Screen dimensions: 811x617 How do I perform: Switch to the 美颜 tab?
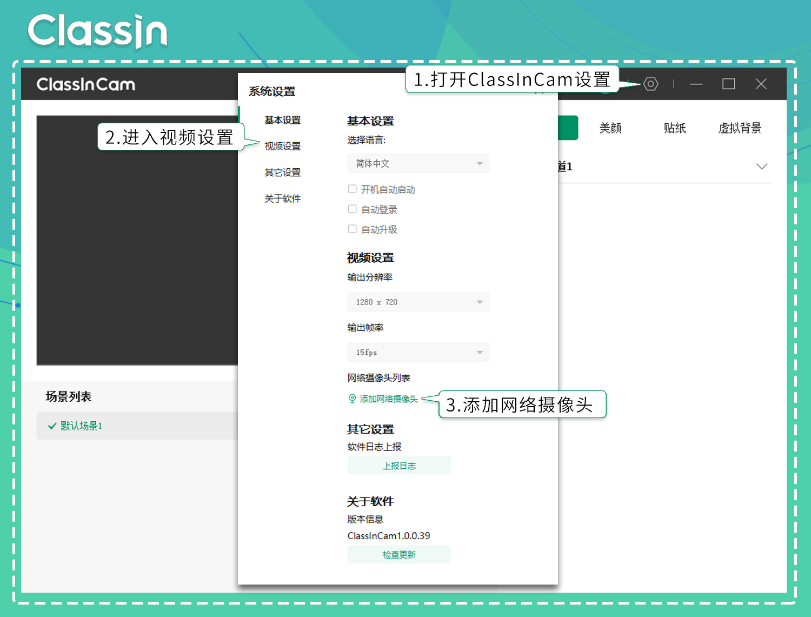(610, 128)
